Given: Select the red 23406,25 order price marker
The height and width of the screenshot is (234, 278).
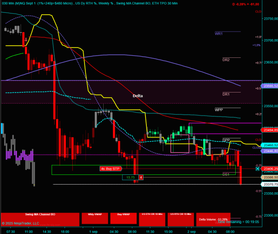Looking at the screenshot, I should pyautogui.click(x=270, y=169).
